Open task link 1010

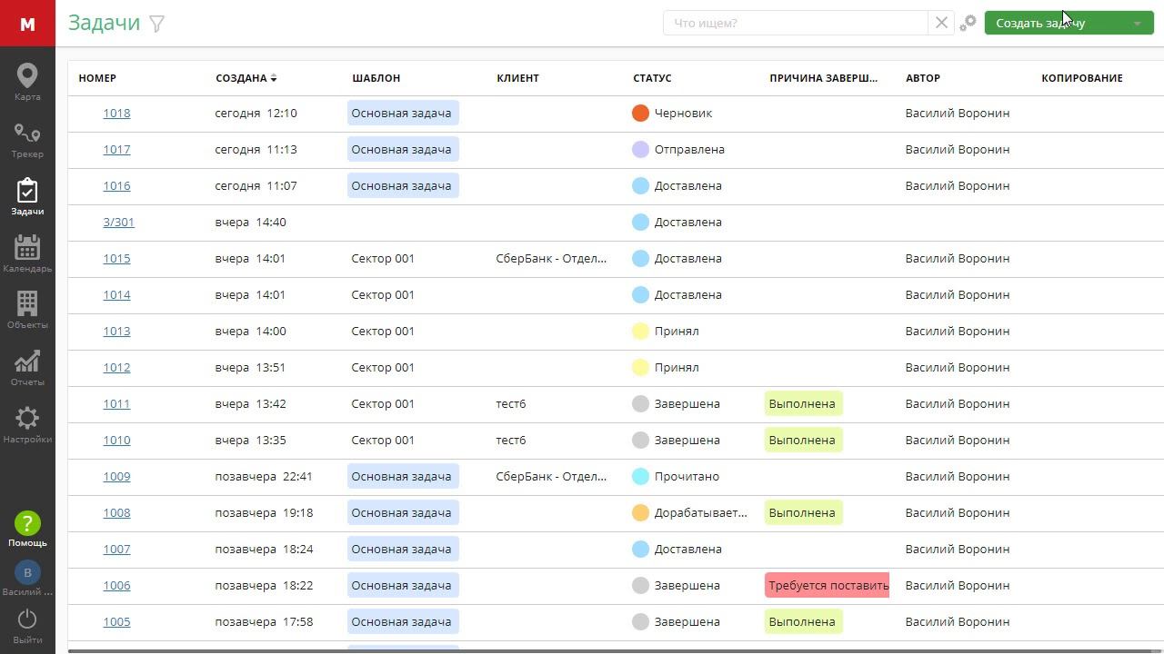coord(116,441)
